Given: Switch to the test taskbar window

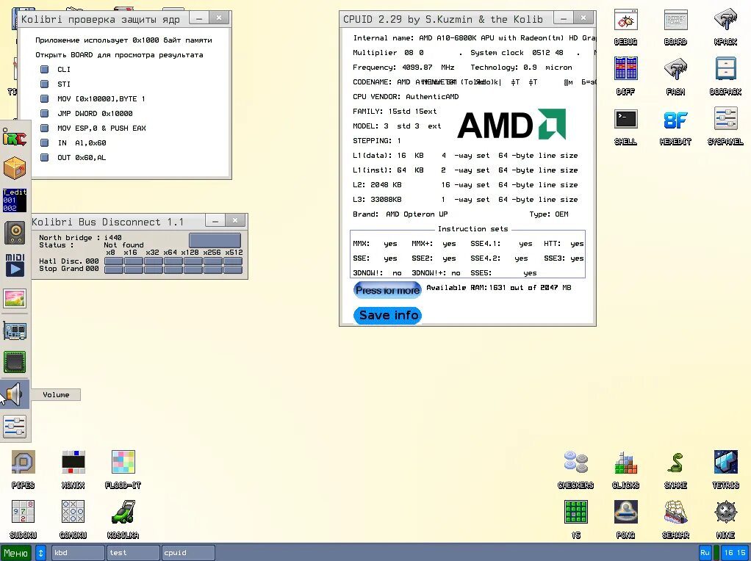Looking at the screenshot, I should click(133, 553).
